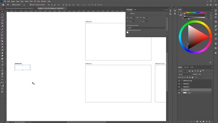Open the Character panel icon

[175, 11]
